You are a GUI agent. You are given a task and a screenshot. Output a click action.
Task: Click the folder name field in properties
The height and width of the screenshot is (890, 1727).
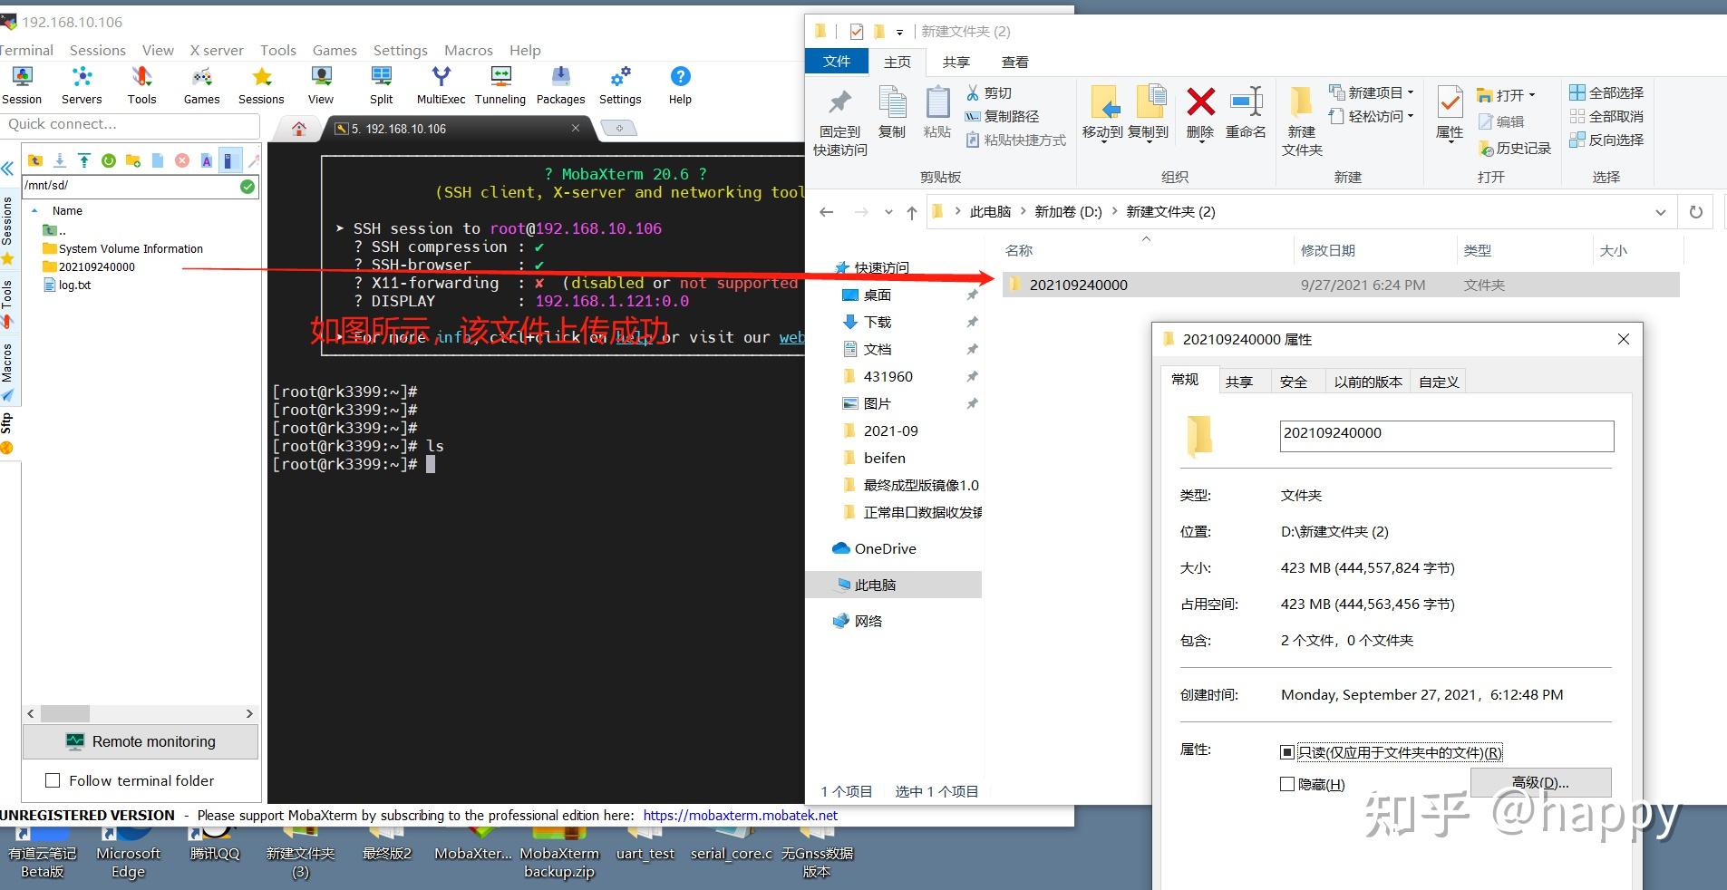1447,436
